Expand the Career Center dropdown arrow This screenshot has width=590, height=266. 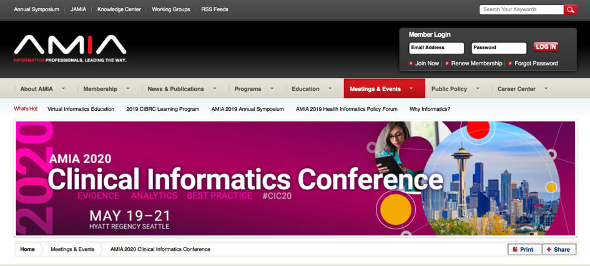click(x=545, y=88)
